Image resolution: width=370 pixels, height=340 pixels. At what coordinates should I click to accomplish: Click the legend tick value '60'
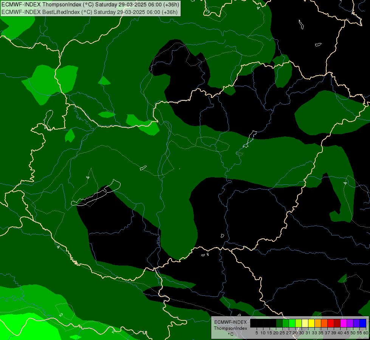[366, 333]
